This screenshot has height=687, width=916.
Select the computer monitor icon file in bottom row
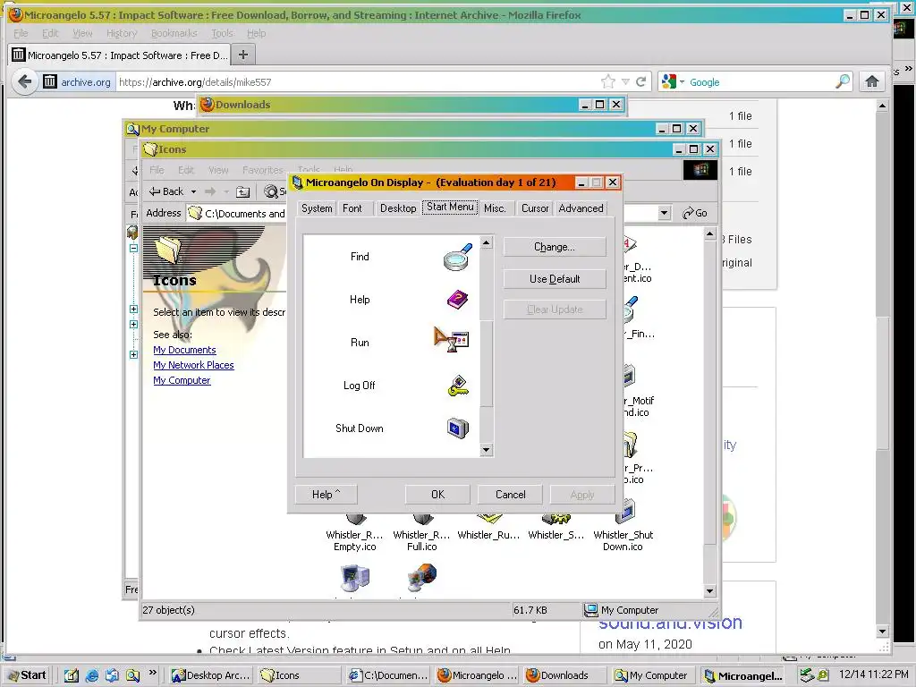(x=354, y=579)
